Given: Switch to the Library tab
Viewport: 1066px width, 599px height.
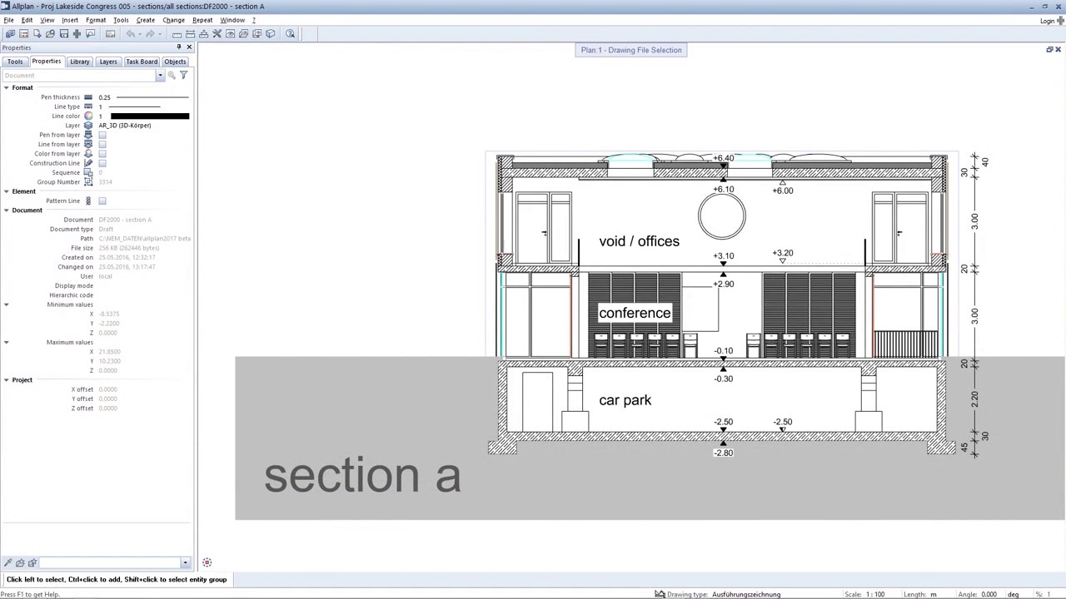Looking at the screenshot, I should tap(80, 62).
